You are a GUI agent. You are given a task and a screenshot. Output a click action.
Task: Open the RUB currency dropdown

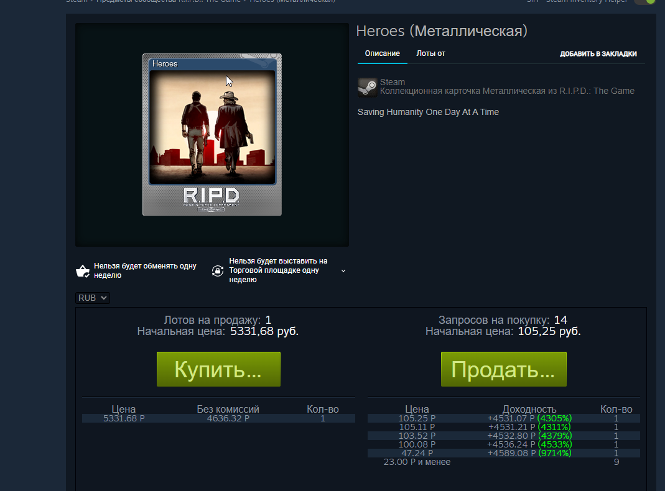click(93, 298)
